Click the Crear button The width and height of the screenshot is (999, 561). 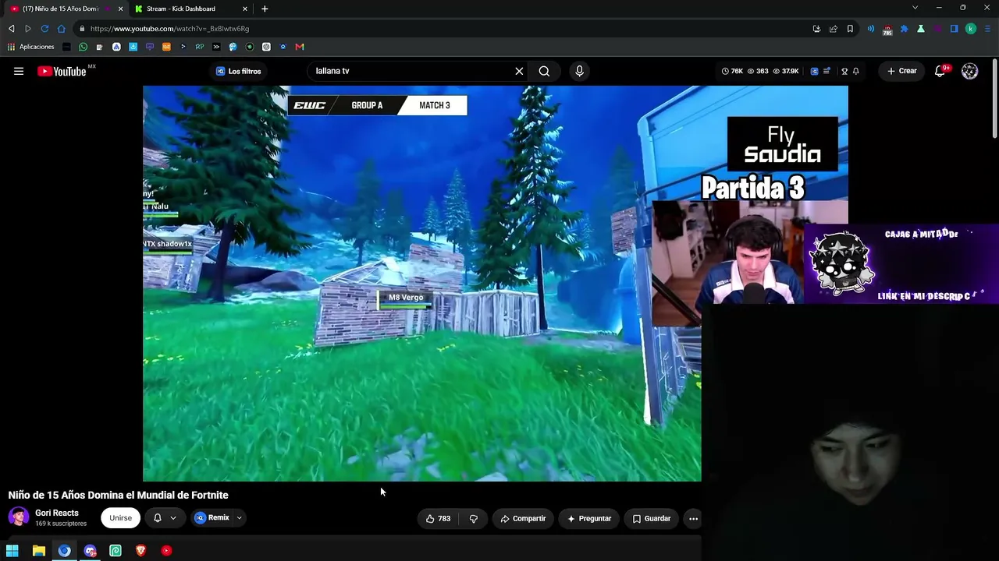coord(902,71)
